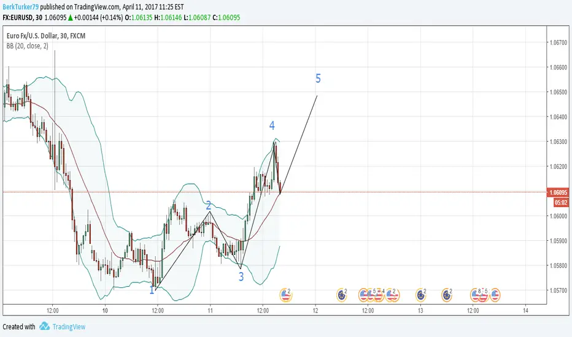Viewport: 572px width, 337px height.
Task: Click the 1.06500 price axis label
Action: pyautogui.click(x=558, y=92)
